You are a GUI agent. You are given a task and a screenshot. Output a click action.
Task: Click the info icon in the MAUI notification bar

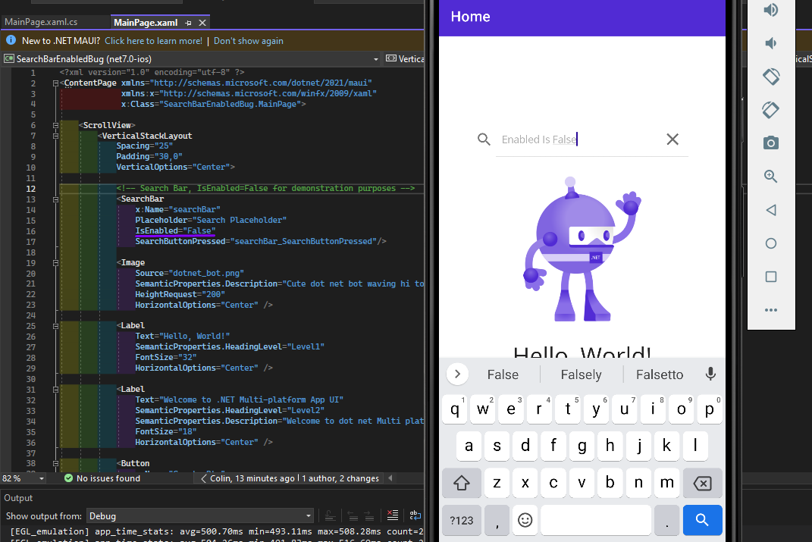tap(11, 40)
